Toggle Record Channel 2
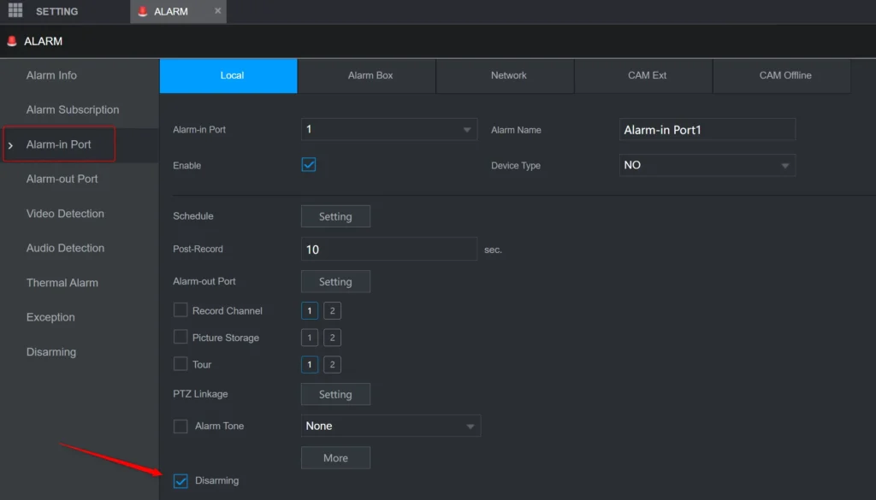876x500 pixels. [333, 311]
